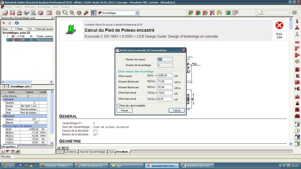
Task: Click the Chrome quick launch icon
Action: [31, 165]
